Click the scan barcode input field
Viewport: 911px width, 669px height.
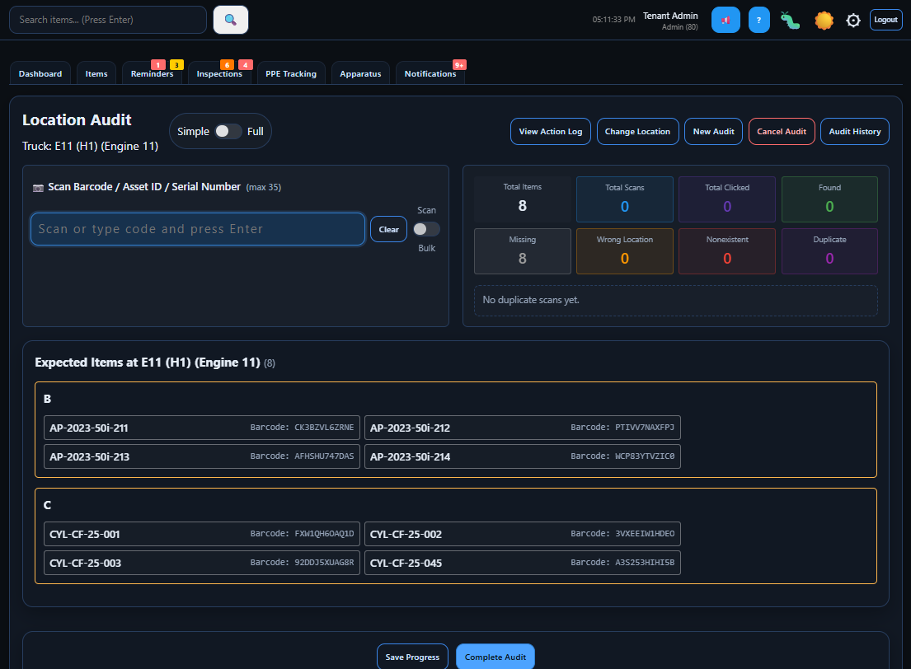click(x=197, y=229)
